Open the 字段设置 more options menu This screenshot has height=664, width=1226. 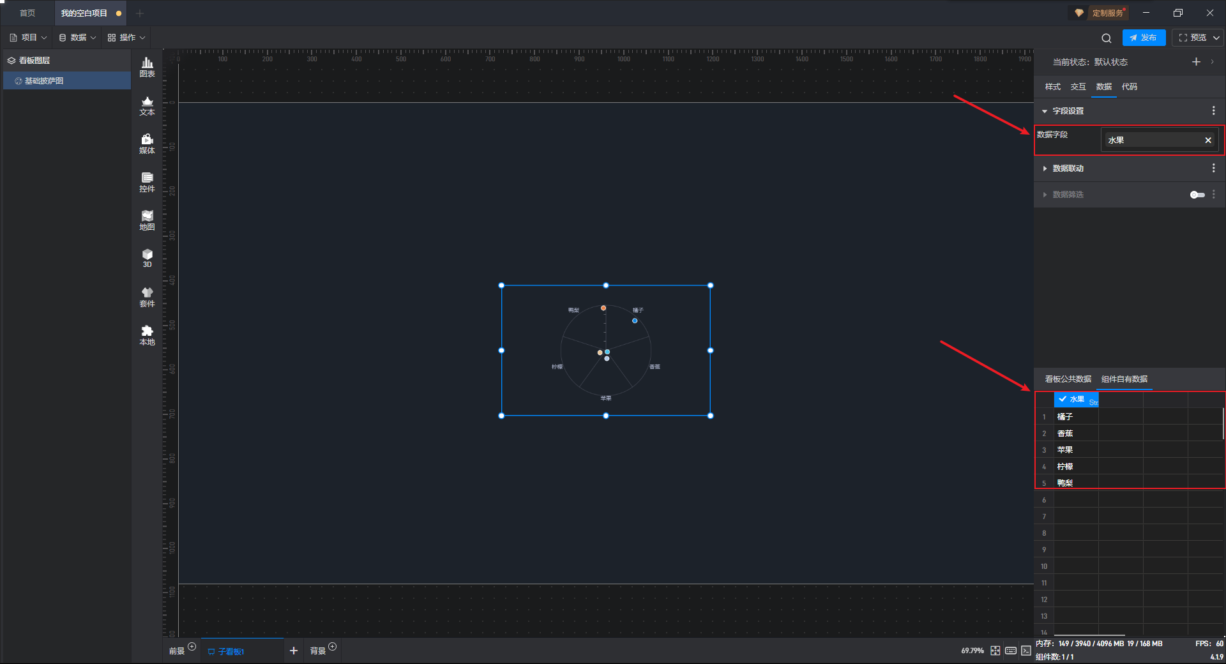coord(1213,111)
